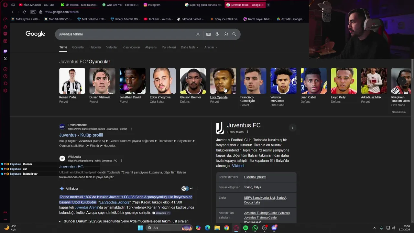The image size is (414, 233).
Task: Open Kenan Yıldız player card
Action: click(x=72, y=85)
